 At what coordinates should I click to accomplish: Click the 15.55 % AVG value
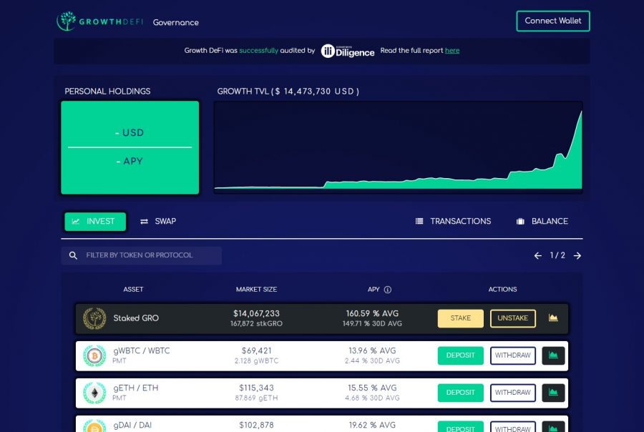[x=372, y=388]
